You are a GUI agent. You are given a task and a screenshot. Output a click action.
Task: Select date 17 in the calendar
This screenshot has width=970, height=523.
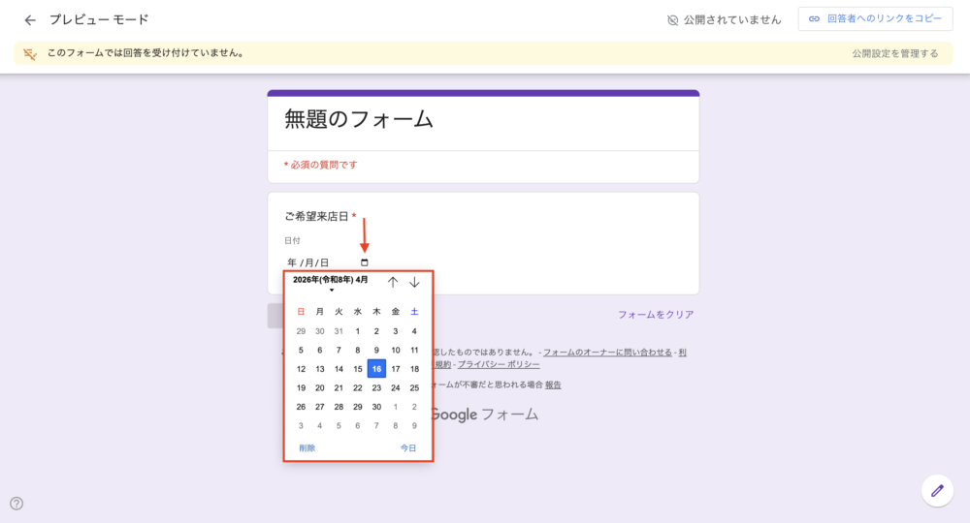pyautogui.click(x=396, y=369)
